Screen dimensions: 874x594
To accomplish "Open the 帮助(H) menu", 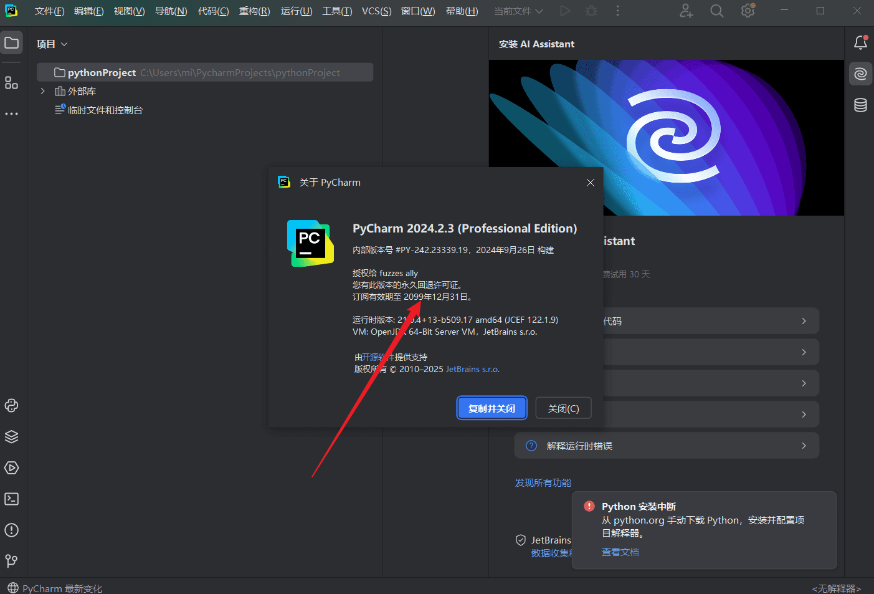I will tap(462, 11).
